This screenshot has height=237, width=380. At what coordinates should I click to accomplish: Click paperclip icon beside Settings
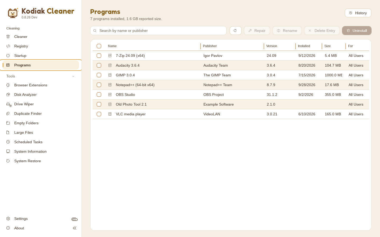click(74, 219)
